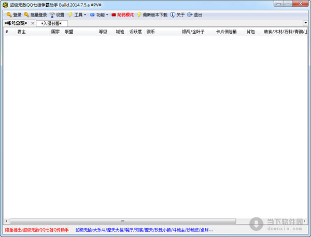
Task: Sort by the 等级 column header
Action: [106, 32]
